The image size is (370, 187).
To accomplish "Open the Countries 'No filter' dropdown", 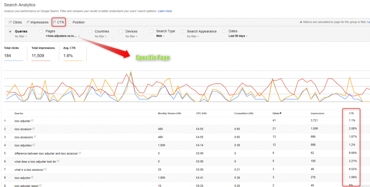I will [101, 36].
